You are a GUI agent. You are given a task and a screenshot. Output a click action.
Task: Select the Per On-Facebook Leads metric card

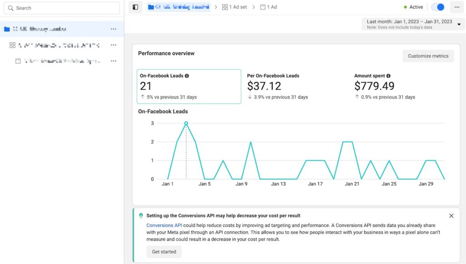pyautogui.click(x=294, y=86)
